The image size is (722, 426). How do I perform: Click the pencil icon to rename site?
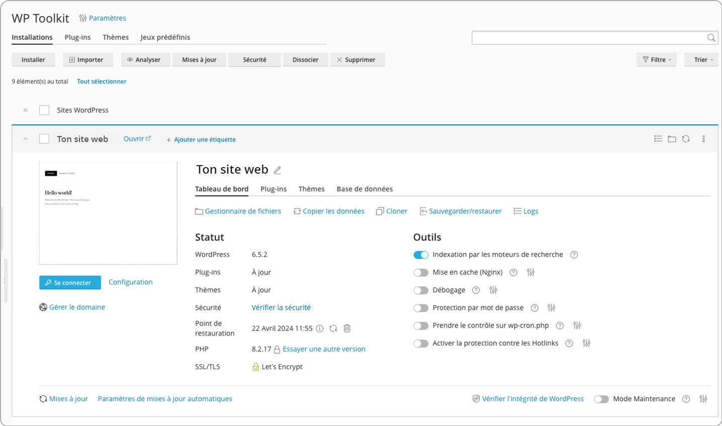click(277, 170)
